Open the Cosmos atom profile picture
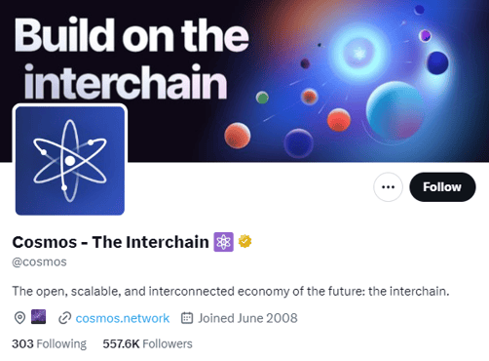This screenshot has height=361, width=489. coord(70,160)
